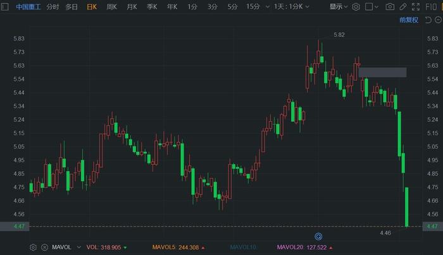Image resolution: width=443 pixels, height=255 pixels.
Task: Click the gray rectangle annotation on the chart
Action: click(383, 72)
